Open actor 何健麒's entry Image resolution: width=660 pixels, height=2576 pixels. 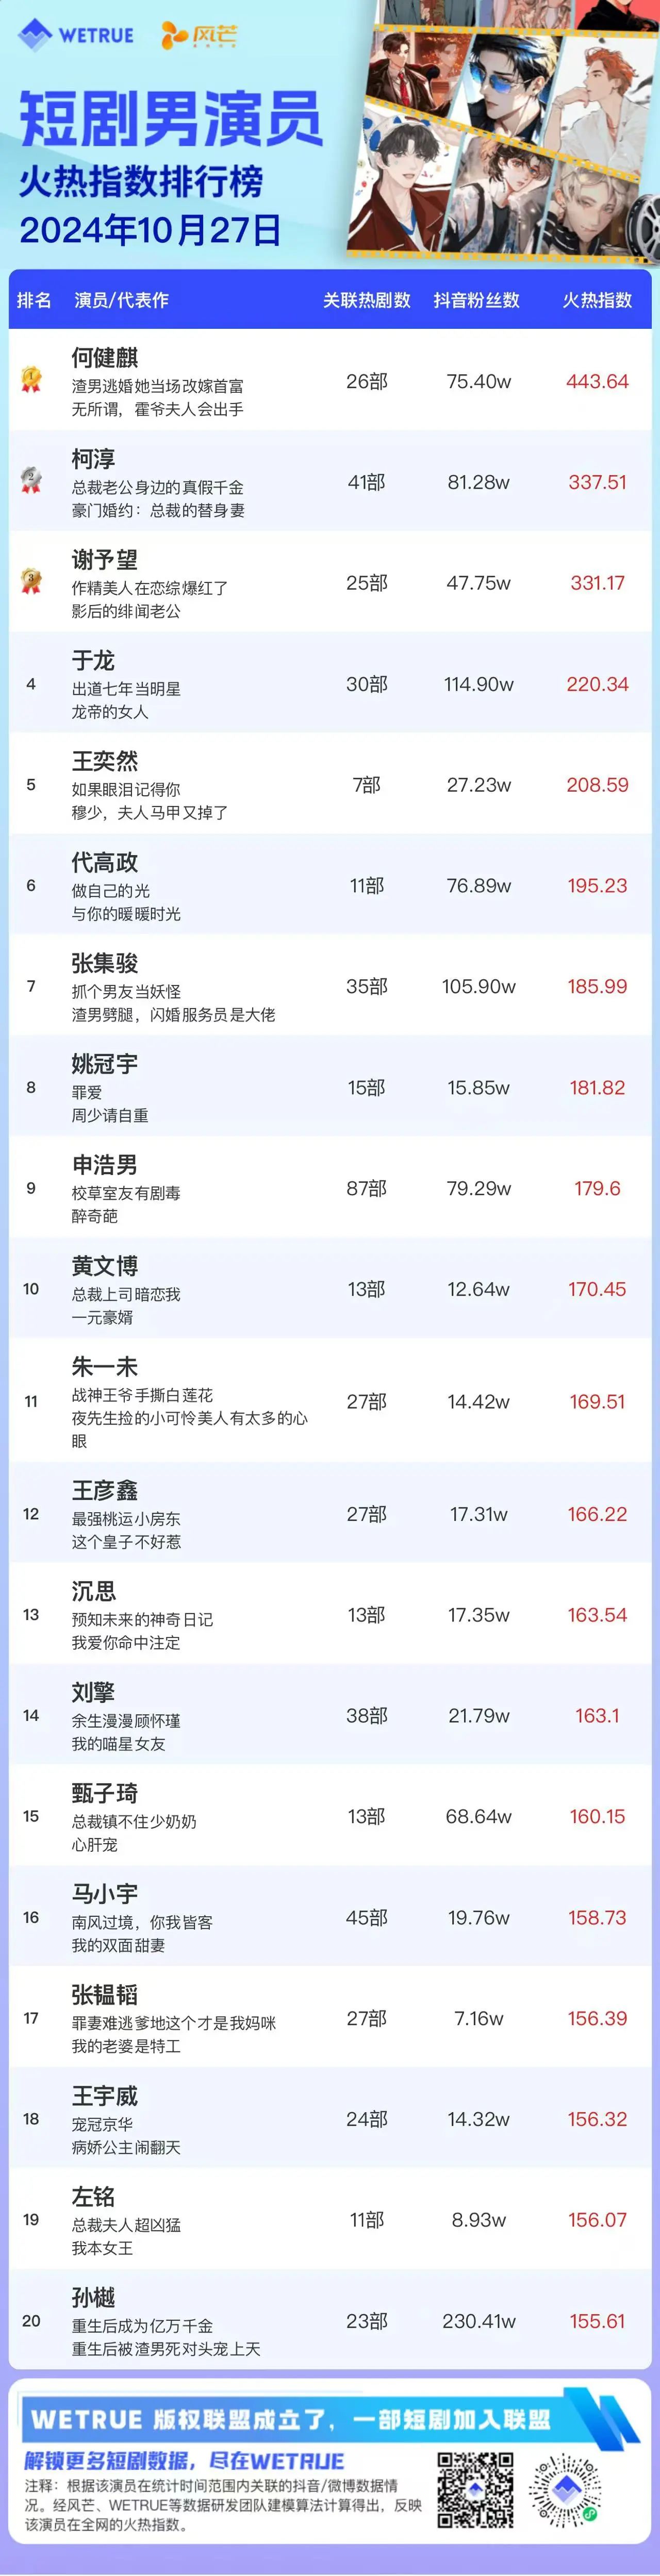(330, 380)
